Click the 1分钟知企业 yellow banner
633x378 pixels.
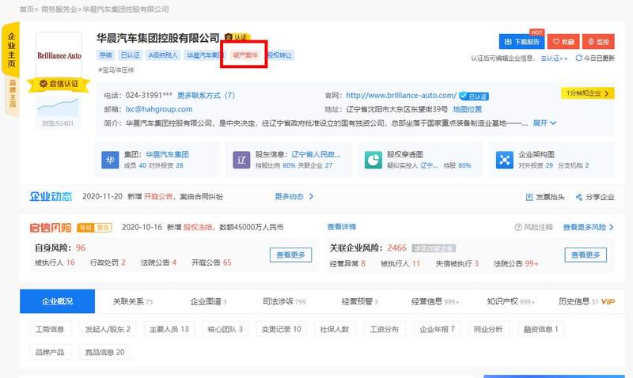[x=587, y=93]
